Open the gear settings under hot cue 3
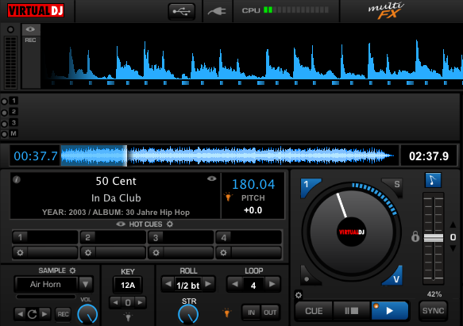The image size is (463, 326). coord(156,253)
